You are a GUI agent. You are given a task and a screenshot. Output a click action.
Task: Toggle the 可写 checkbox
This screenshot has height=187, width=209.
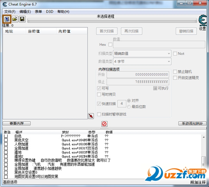(99, 88)
